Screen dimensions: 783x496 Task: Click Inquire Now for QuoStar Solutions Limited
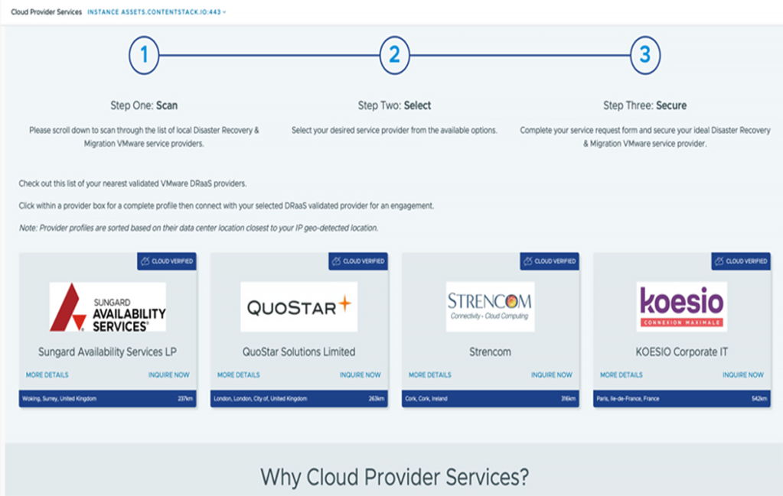[x=360, y=375]
